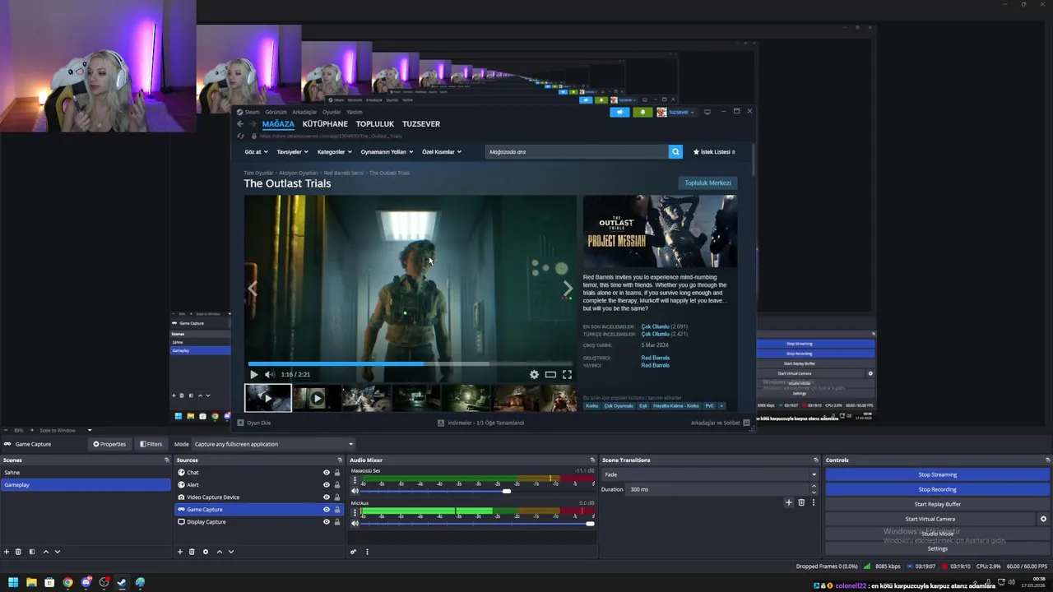Open Steam notifications bell
1053x592 pixels.
coord(642,112)
